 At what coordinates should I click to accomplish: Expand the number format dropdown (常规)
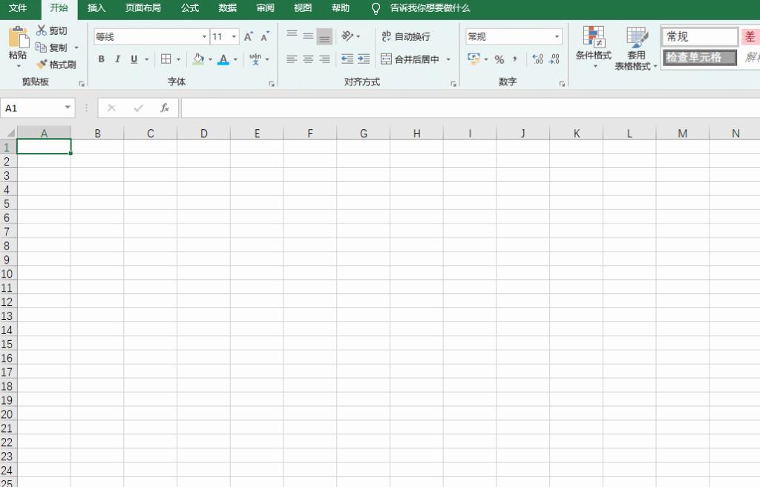(x=557, y=36)
